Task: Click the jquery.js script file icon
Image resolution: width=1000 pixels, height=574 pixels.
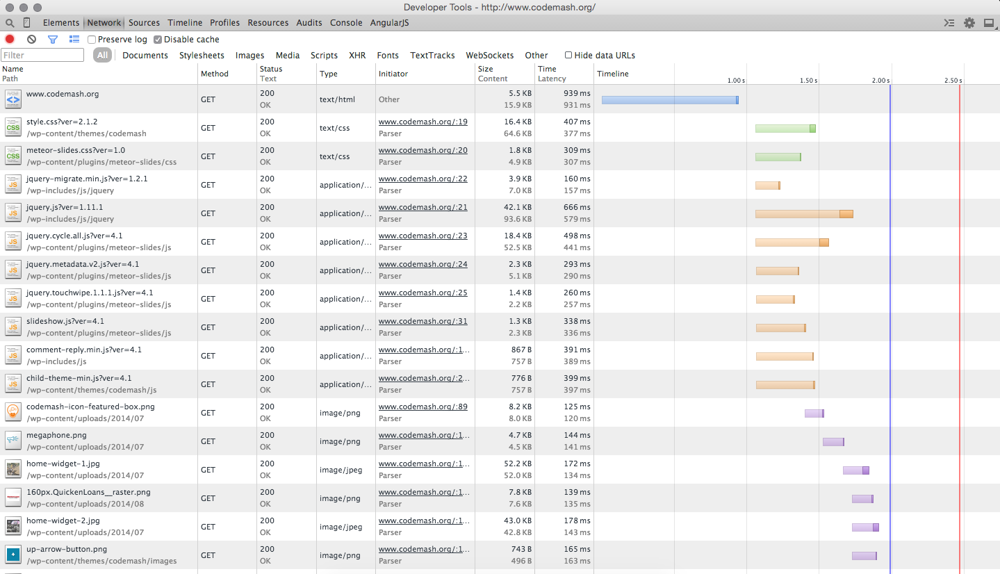Action: coord(13,213)
